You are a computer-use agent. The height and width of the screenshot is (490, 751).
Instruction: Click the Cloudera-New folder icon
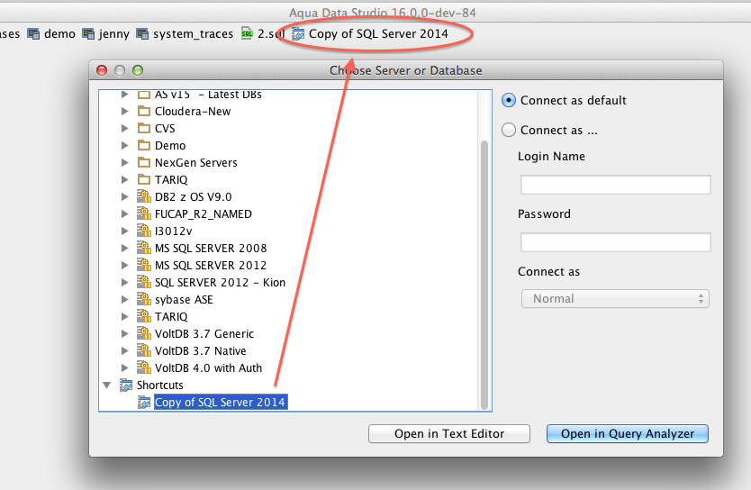point(144,111)
